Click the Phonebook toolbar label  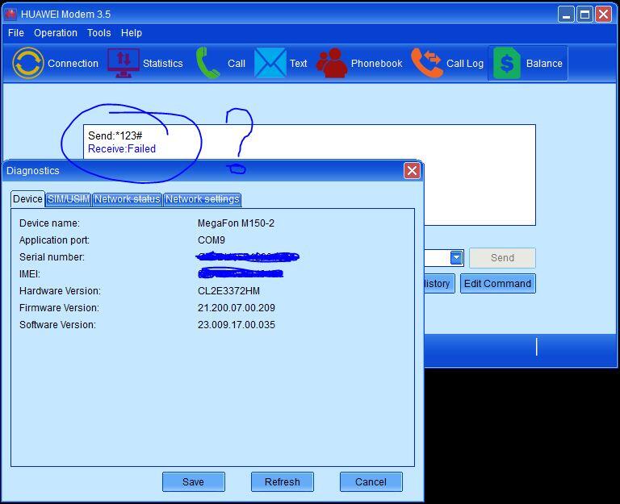tap(376, 64)
